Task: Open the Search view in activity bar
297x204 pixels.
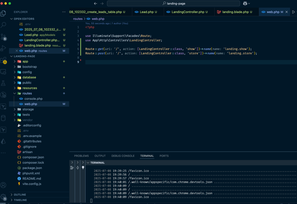Action: point(3,25)
